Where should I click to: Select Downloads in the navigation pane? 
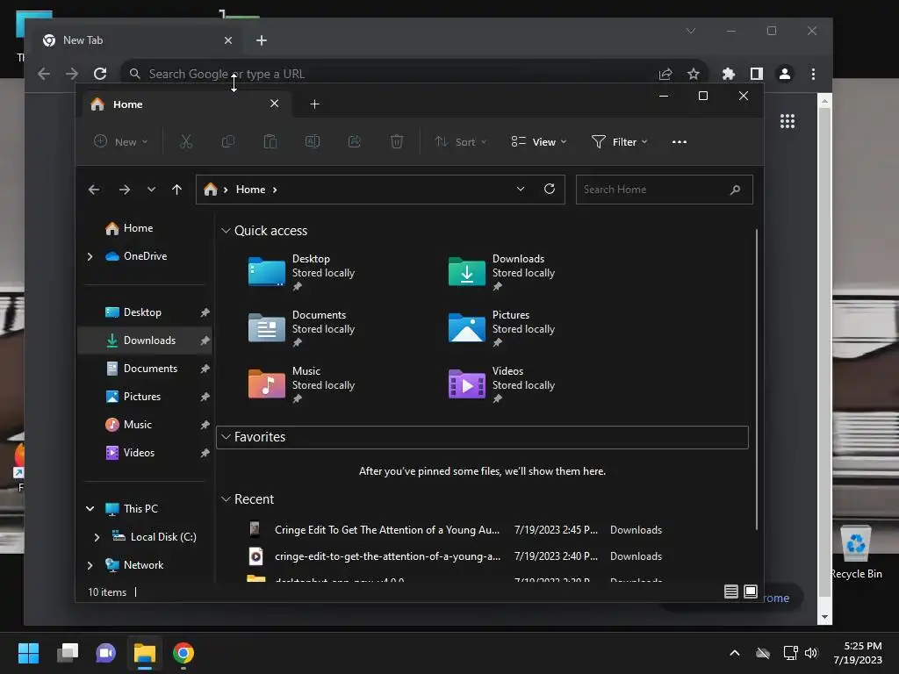coord(145,341)
